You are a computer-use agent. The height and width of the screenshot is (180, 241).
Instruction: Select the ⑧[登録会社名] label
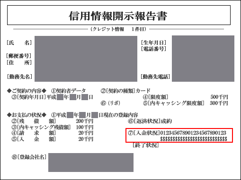29,157
